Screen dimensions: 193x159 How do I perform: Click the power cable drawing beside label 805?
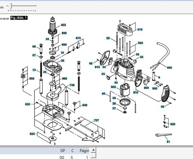coord(160,56)
